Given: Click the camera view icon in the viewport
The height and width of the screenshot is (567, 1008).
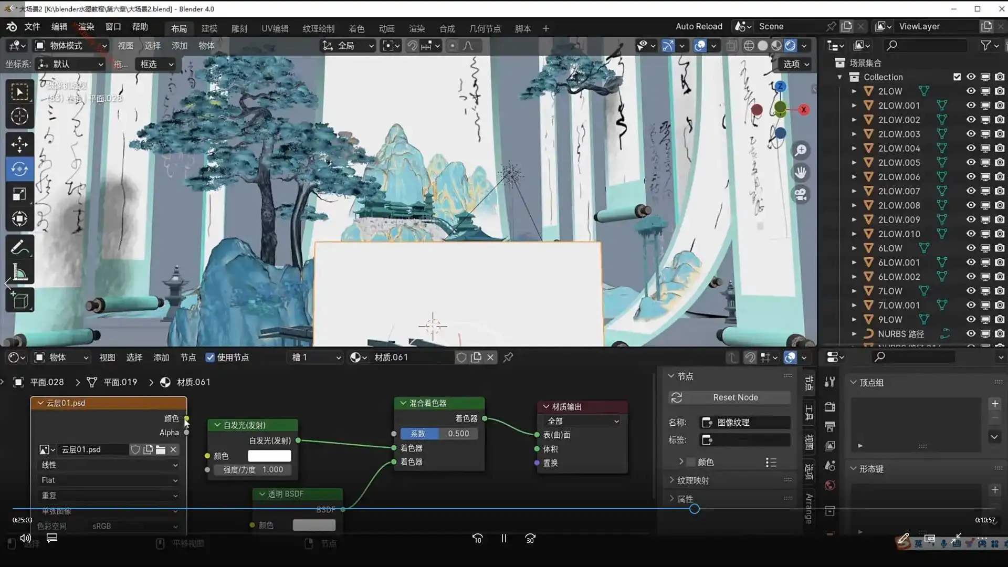Looking at the screenshot, I should click(x=801, y=195).
